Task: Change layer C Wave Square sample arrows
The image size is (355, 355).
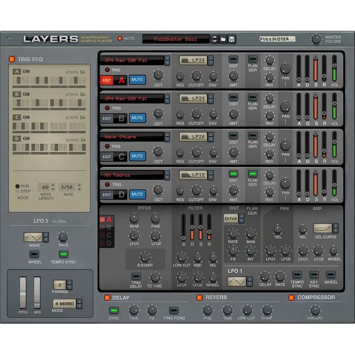Action: pyautogui.click(x=167, y=137)
